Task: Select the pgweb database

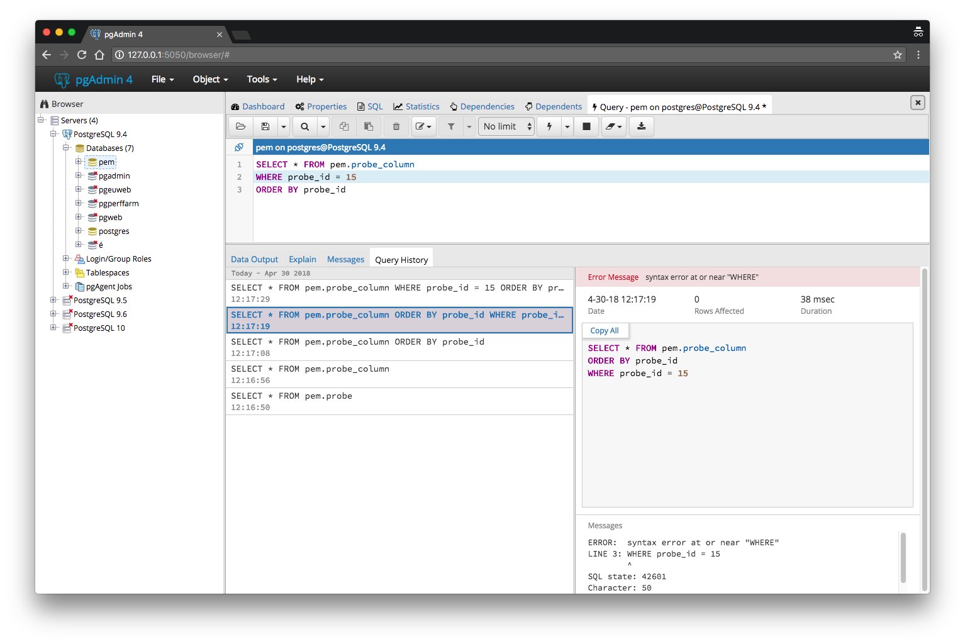Action: pyautogui.click(x=110, y=217)
